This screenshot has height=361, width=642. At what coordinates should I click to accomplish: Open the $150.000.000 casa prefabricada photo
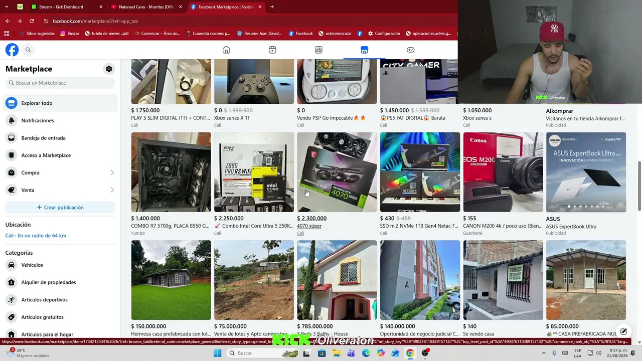(x=171, y=280)
